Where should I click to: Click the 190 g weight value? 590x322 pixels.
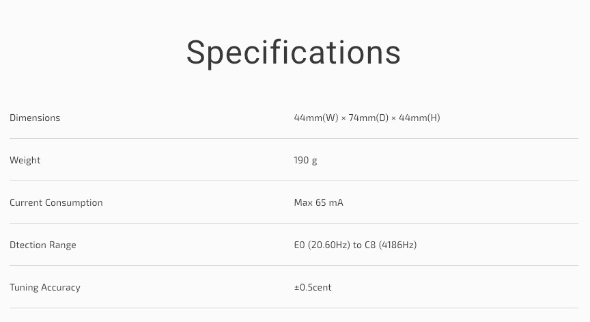(x=305, y=160)
